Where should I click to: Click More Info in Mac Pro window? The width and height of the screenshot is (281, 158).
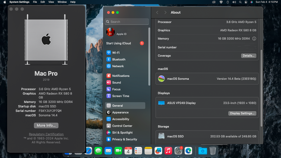coord(46,125)
